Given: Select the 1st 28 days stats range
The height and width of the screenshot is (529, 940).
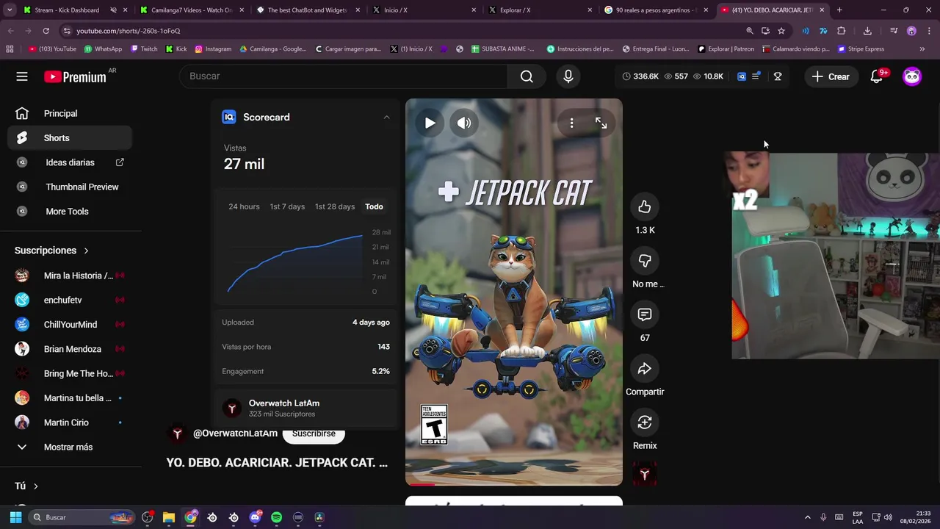Looking at the screenshot, I should (335, 206).
